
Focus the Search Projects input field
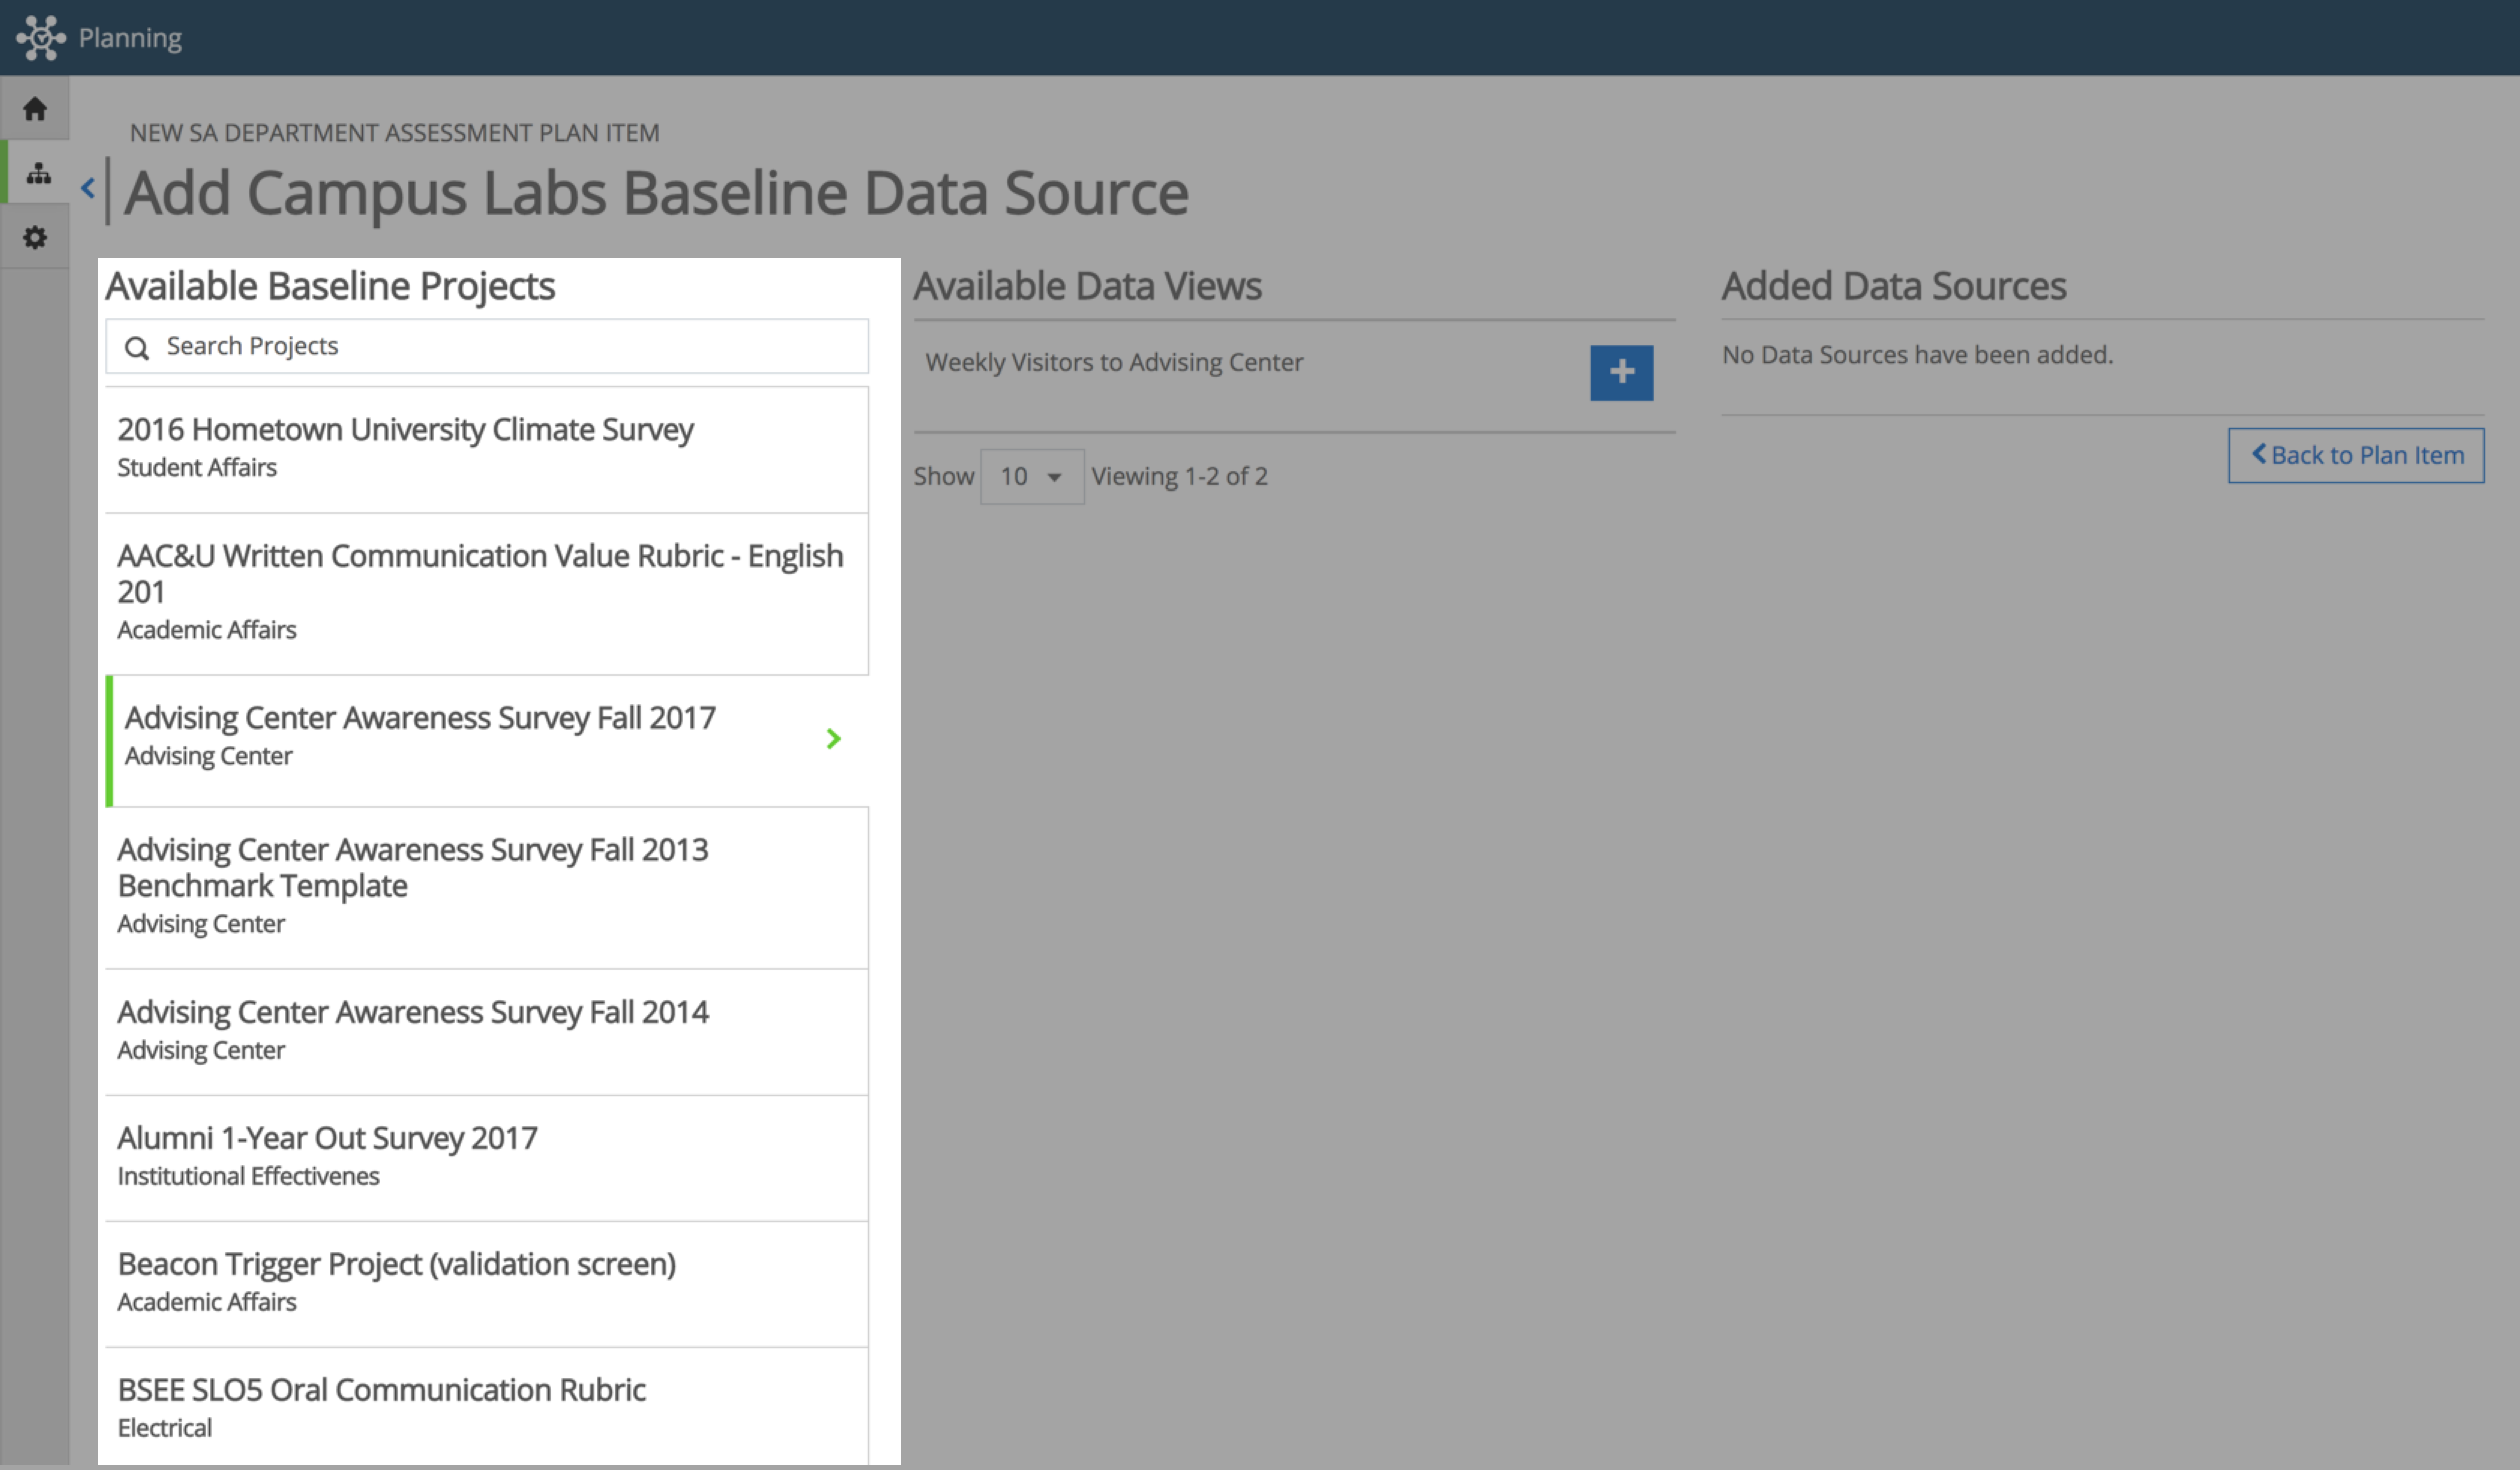(487, 346)
